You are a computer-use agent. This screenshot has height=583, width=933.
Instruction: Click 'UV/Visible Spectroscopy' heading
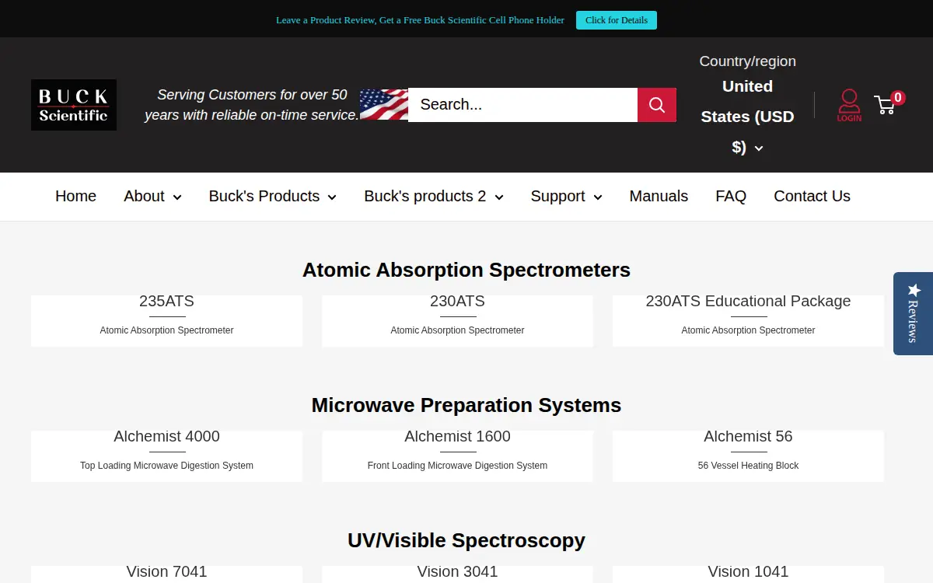pyautogui.click(x=466, y=540)
